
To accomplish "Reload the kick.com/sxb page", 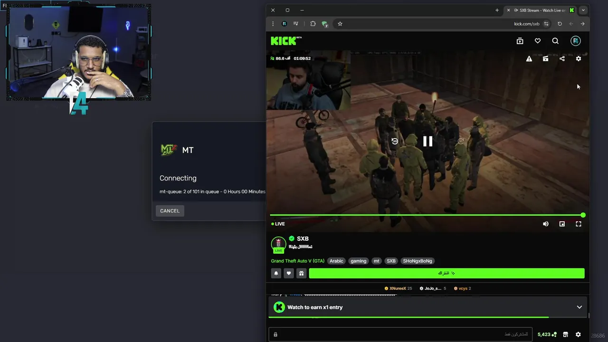I will tap(560, 24).
